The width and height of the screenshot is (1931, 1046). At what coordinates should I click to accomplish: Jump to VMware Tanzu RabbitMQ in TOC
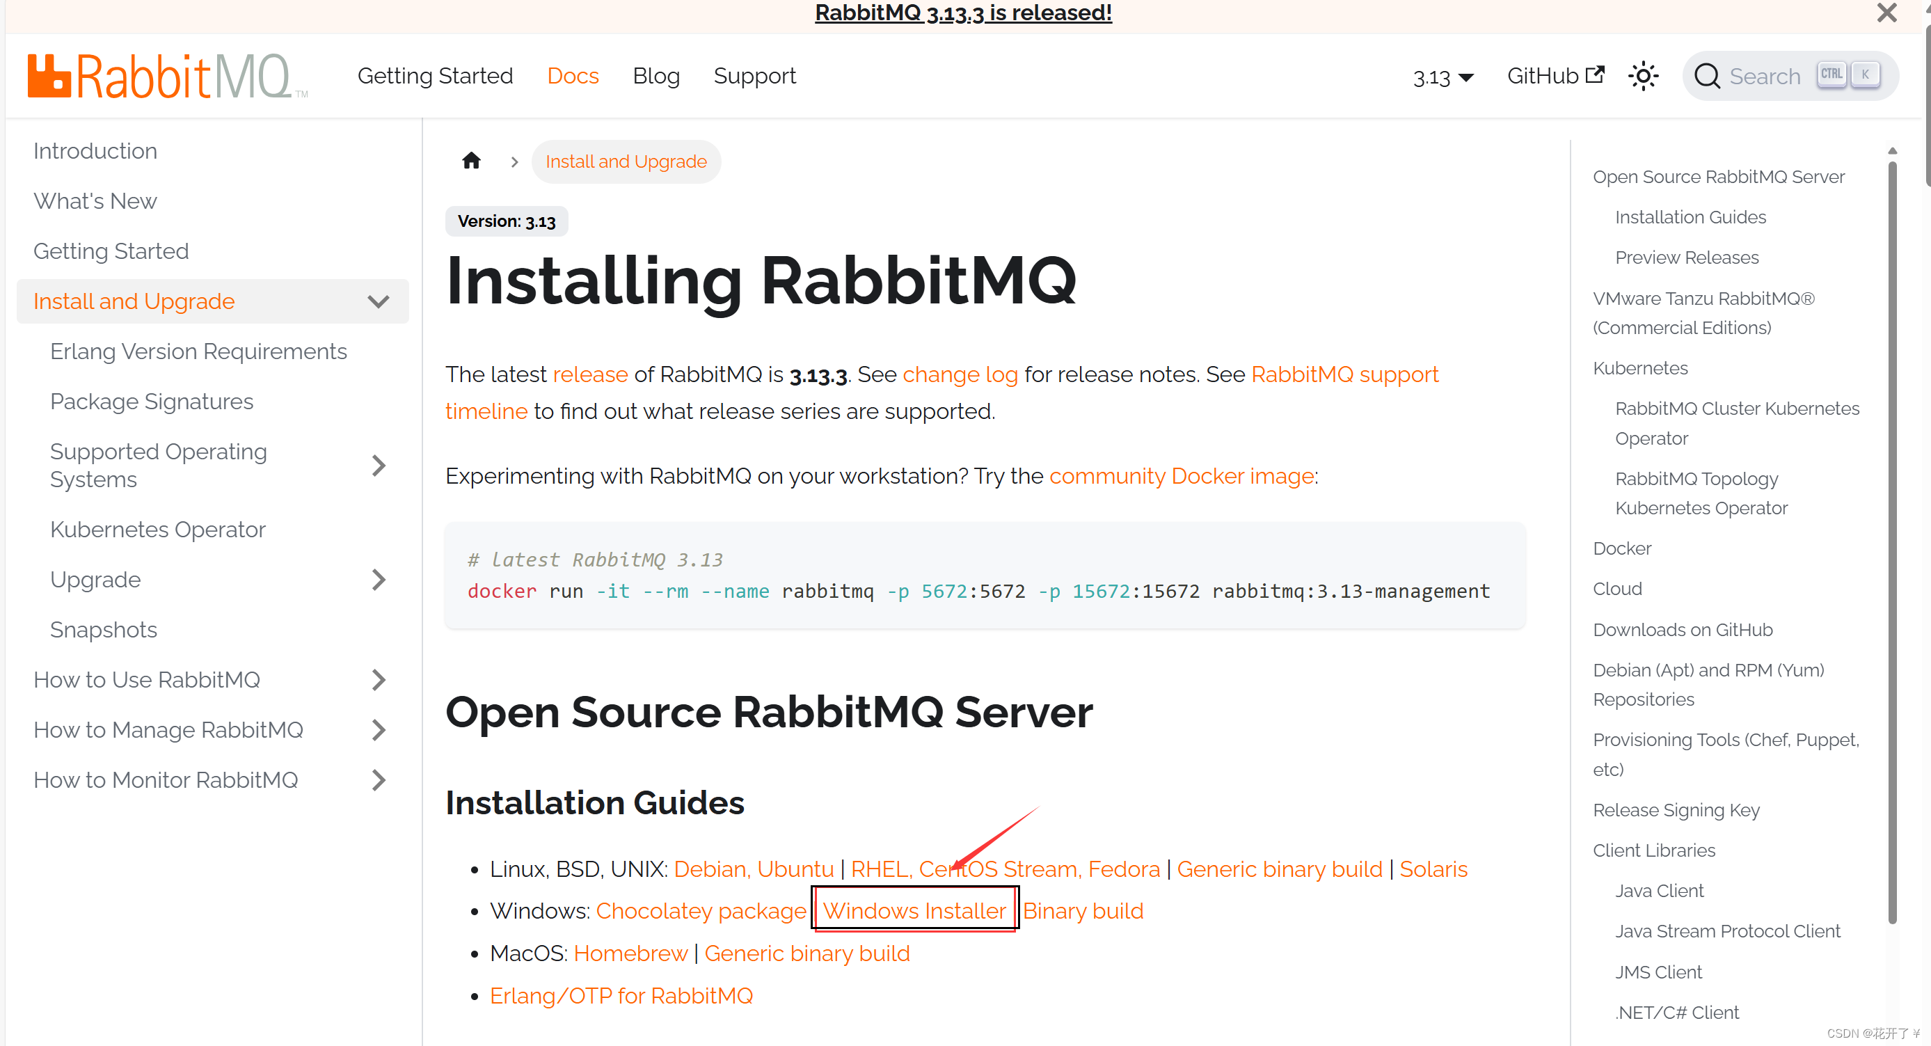pyautogui.click(x=1704, y=313)
